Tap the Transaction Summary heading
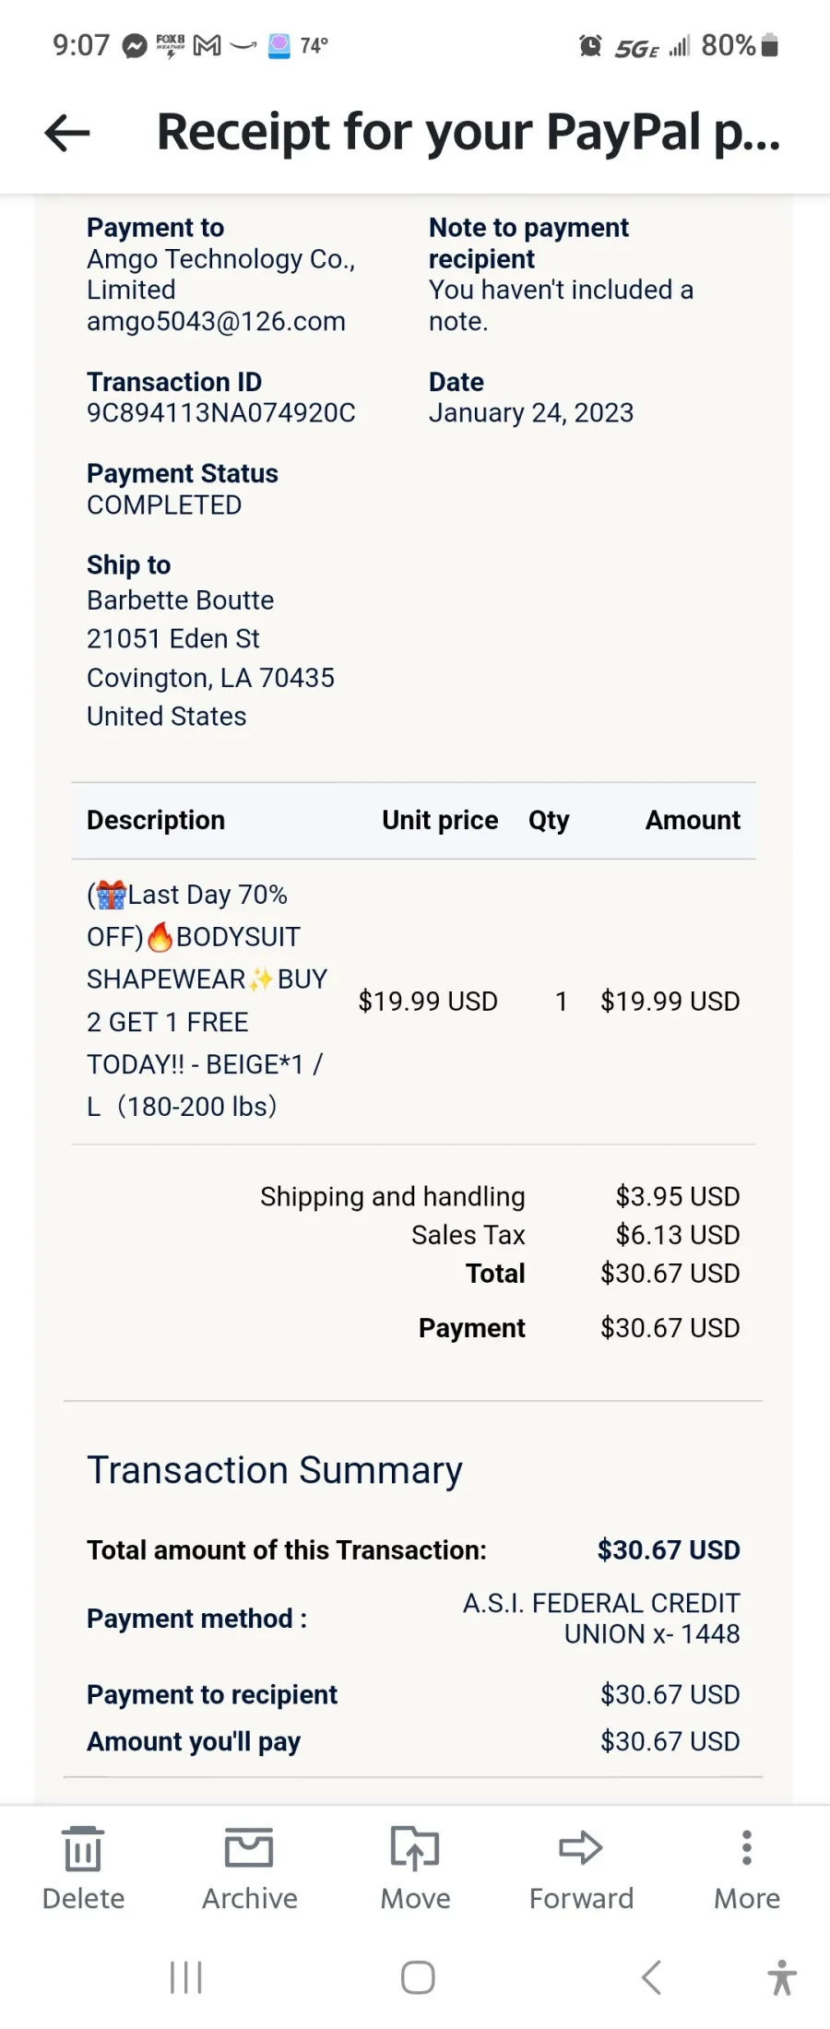The height and width of the screenshot is (2029, 830). (275, 1470)
